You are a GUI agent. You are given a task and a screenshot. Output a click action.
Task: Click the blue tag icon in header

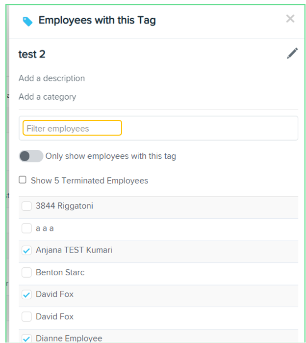click(28, 21)
